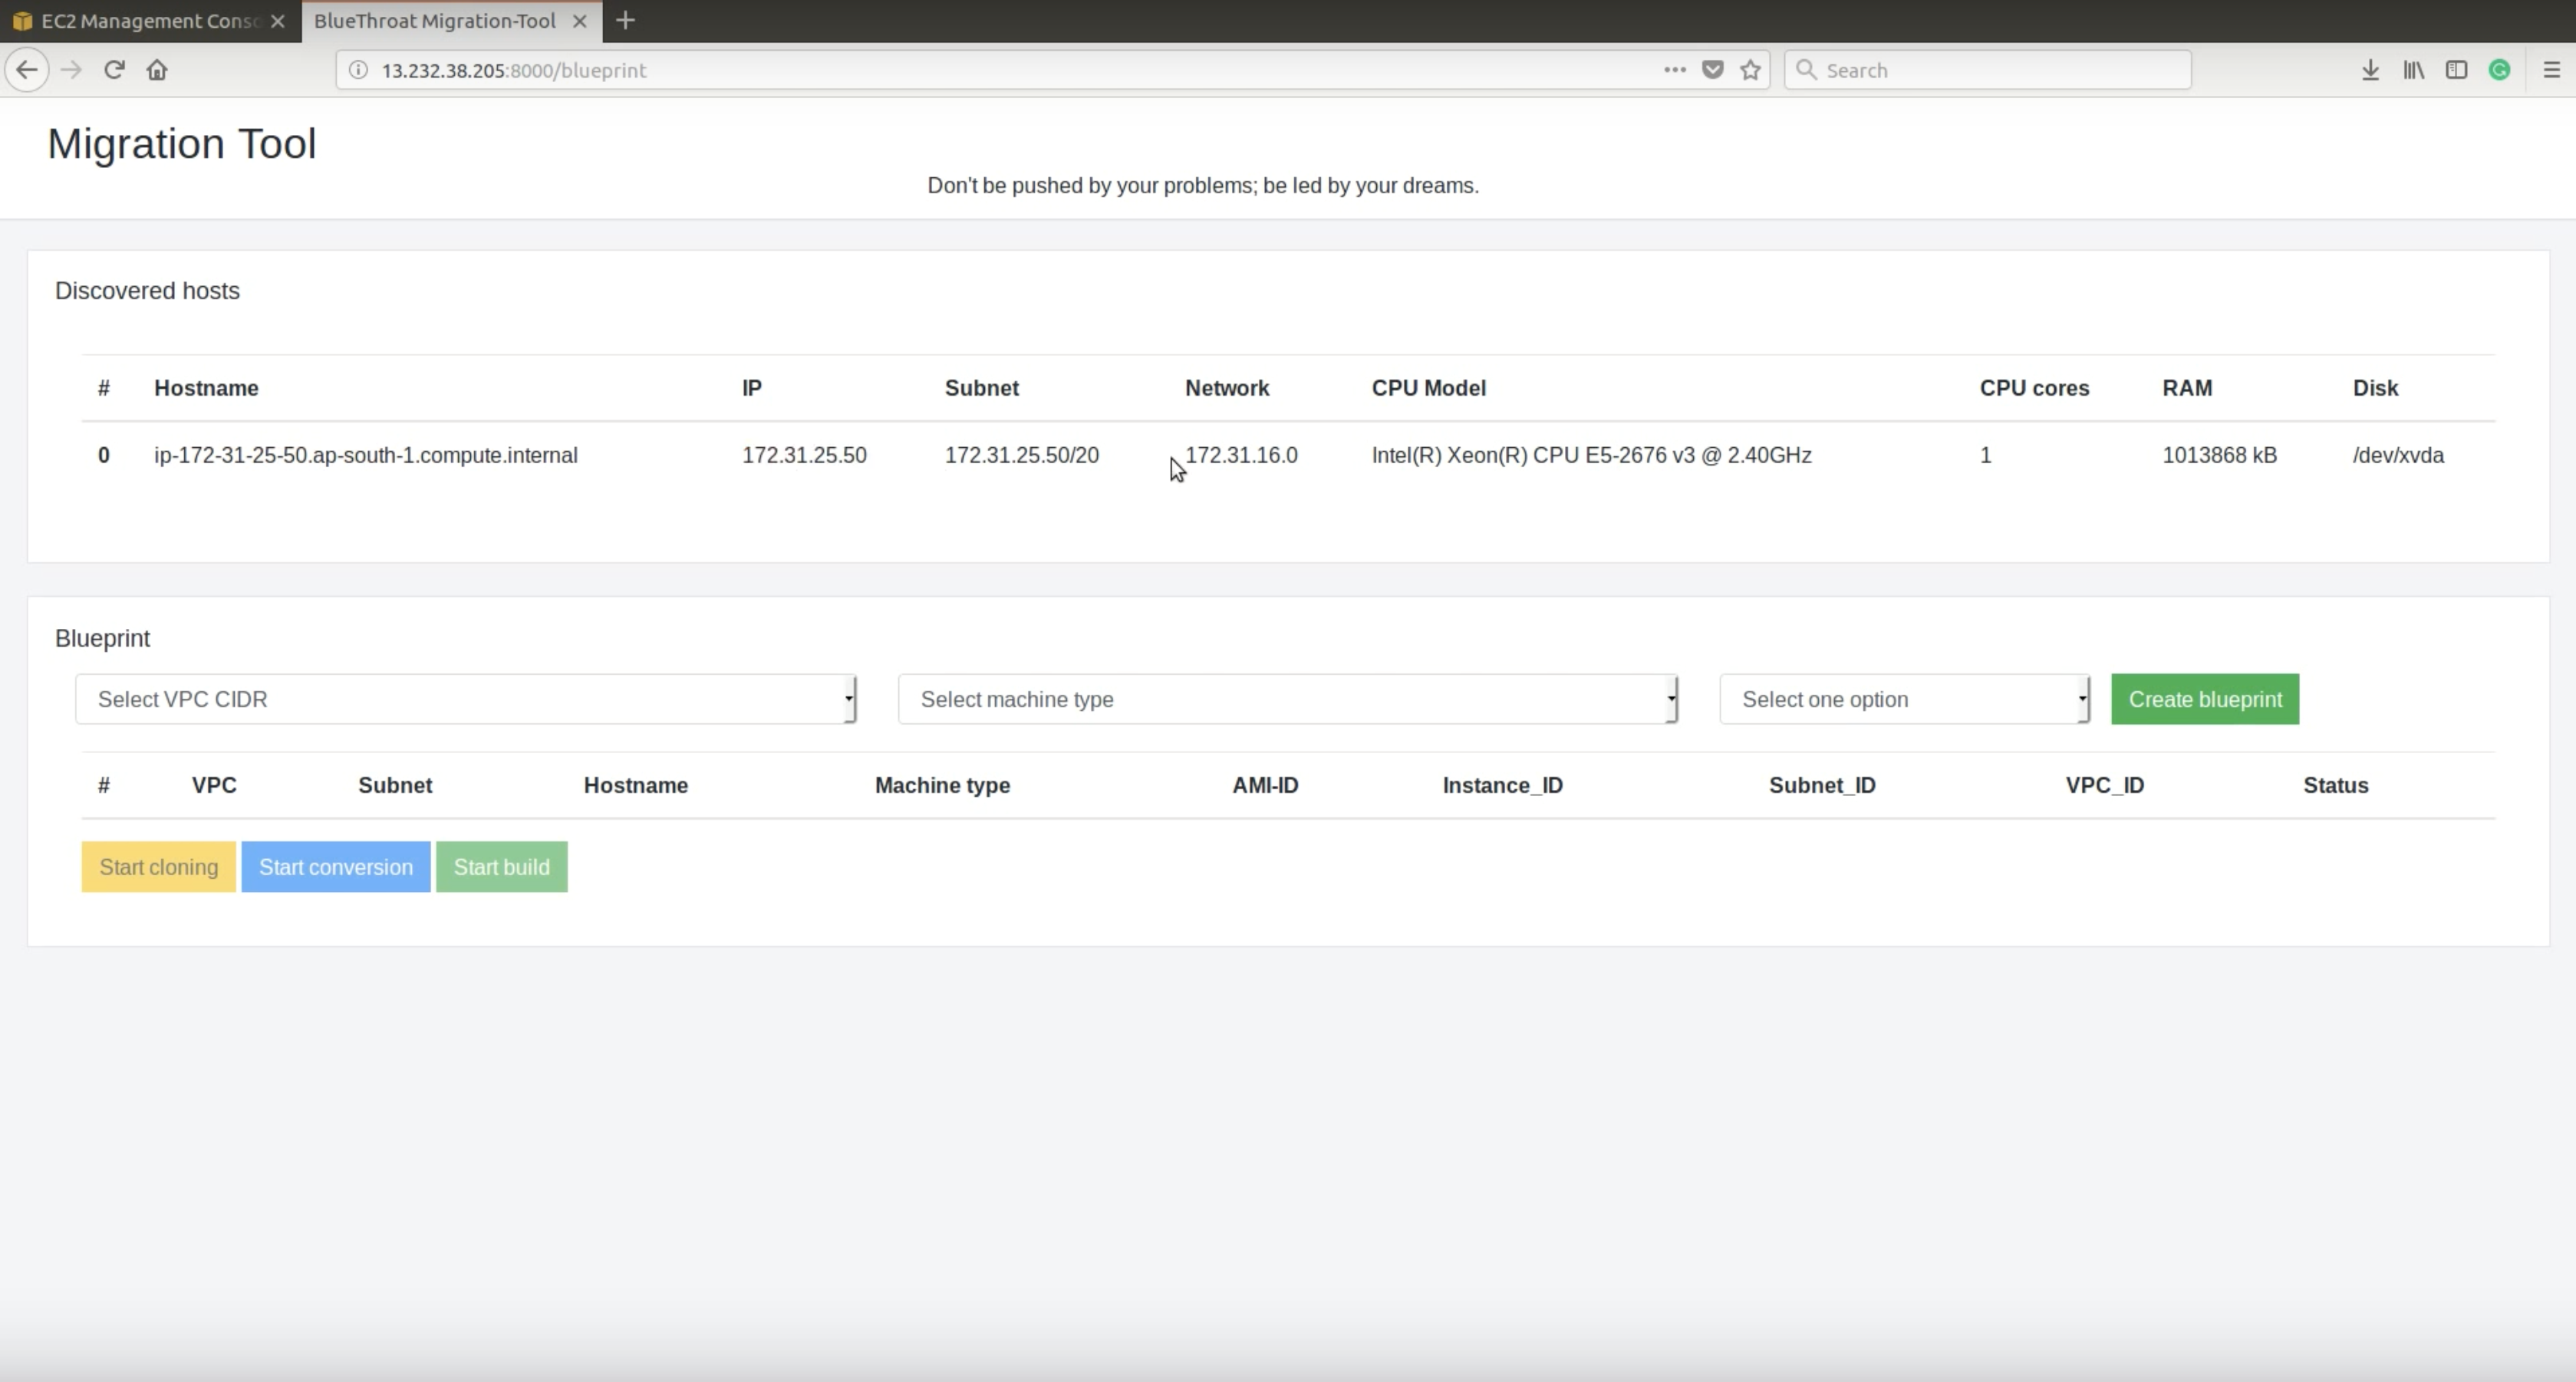Viewport: 2576px width, 1382px height.
Task: Click the Start cloning button
Action: [x=157, y=866]
